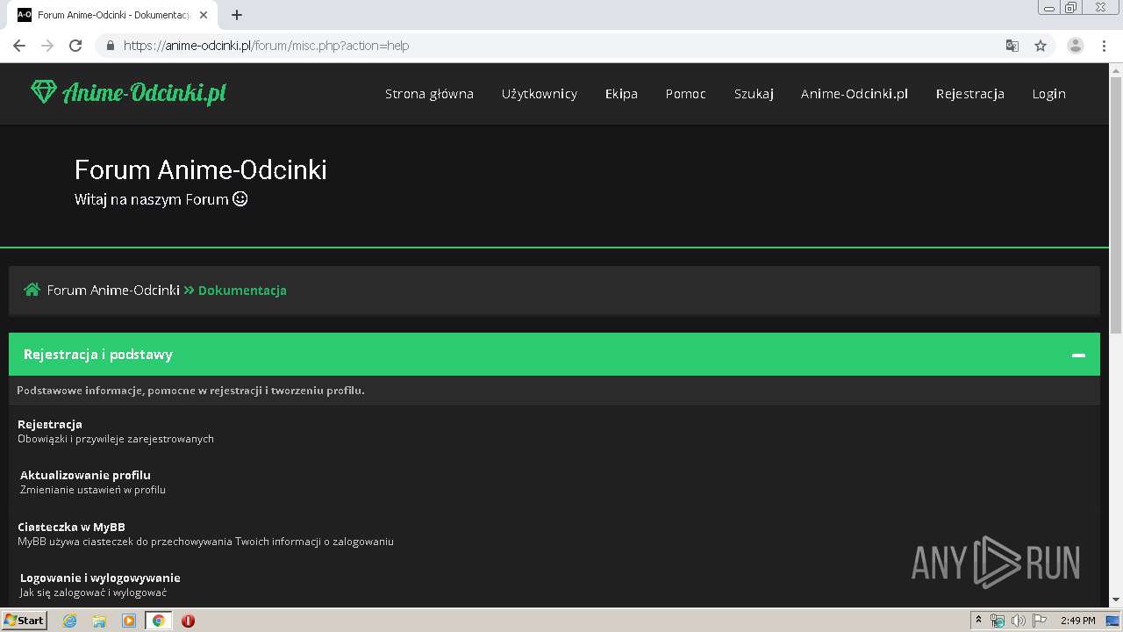Click Forum Anime-Odcinki breadcrumb link
This screenshot has height=632, width=1123.
tap(113, 290)
